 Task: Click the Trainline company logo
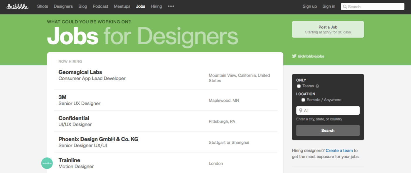(47, 163)
